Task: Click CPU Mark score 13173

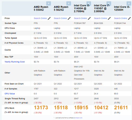Action: 41,108
